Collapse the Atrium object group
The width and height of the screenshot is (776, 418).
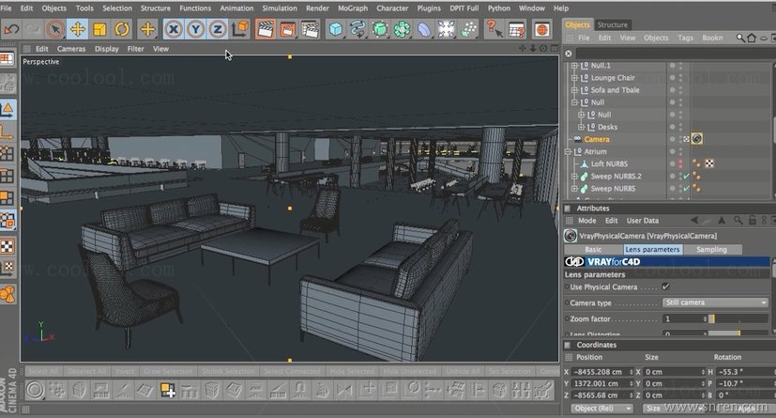point(567,151)
